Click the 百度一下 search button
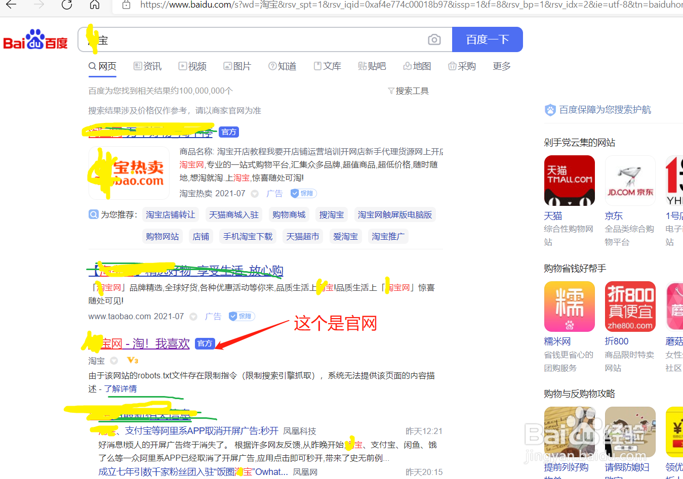This screenshot has height=479, width=683. coord(488,39)
